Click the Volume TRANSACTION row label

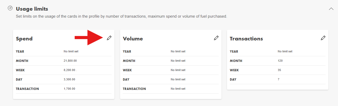pos(134,89)
